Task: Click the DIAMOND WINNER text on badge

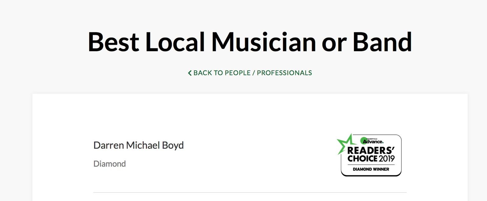Action: tap(371, 169)
